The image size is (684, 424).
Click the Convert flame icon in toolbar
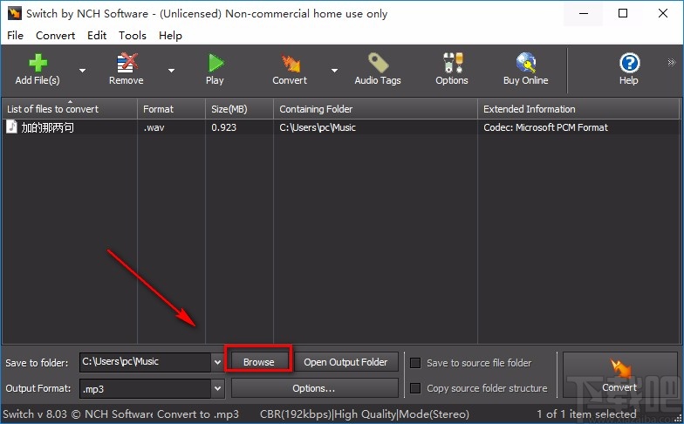click(291, 63)
